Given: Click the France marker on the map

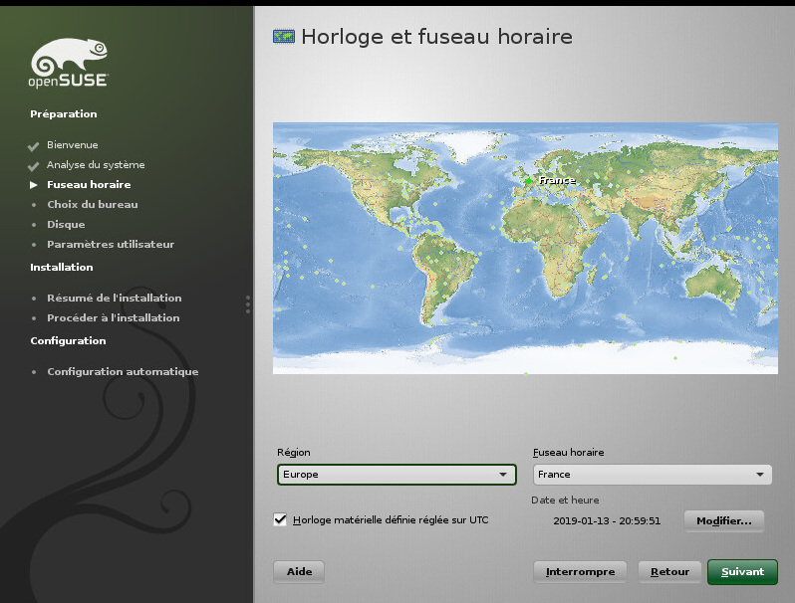Looking at the screenshot, I should pos(529,180).
